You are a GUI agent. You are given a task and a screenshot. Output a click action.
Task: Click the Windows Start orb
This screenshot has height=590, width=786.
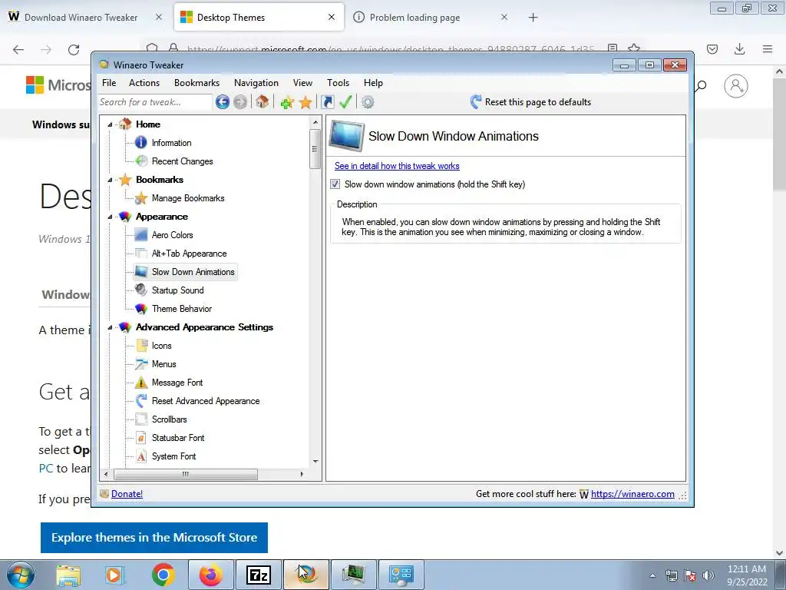point(21,575)
